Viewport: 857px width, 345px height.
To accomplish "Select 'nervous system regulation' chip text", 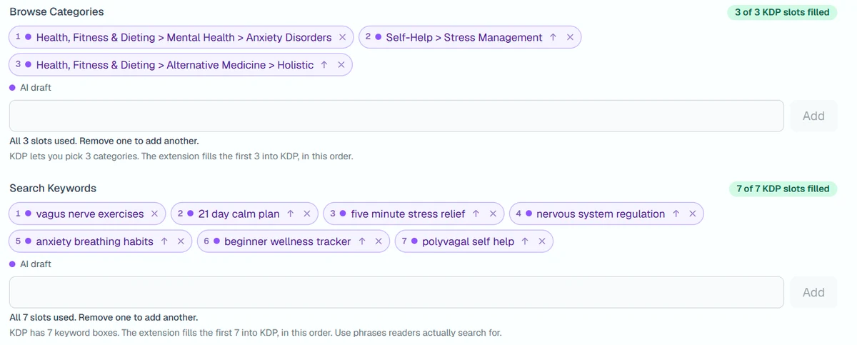I will coord(601,214).
